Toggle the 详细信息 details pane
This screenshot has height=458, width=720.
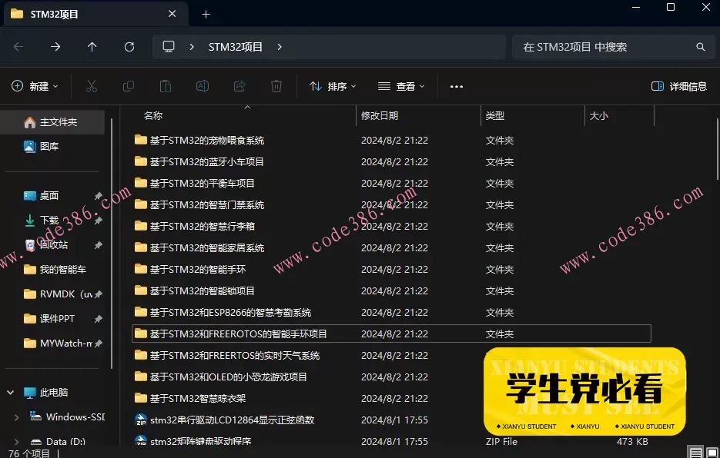pyautogui.click(x=681, y=85)
